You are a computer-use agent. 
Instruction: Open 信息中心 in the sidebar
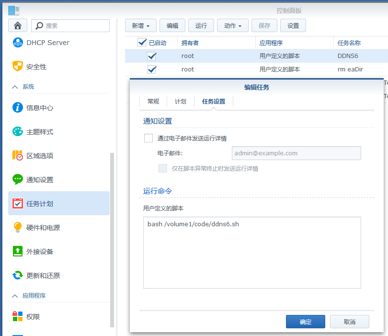[40, 108]
